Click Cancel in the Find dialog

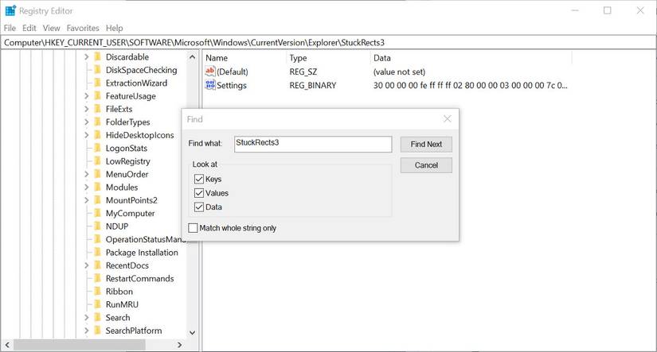coord(426,165)
